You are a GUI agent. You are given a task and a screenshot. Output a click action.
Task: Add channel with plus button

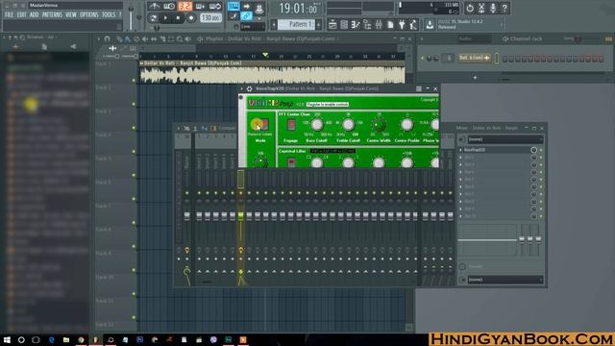[x=475, y=77]
